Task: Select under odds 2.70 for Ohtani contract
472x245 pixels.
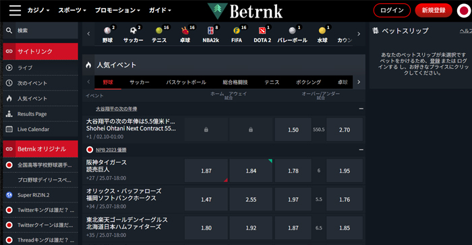Action: click(345, 130)
